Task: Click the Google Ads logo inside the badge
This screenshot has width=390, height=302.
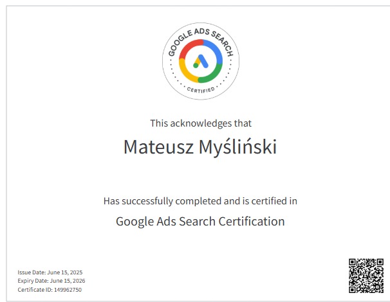Action: click(x=201, y=61)
